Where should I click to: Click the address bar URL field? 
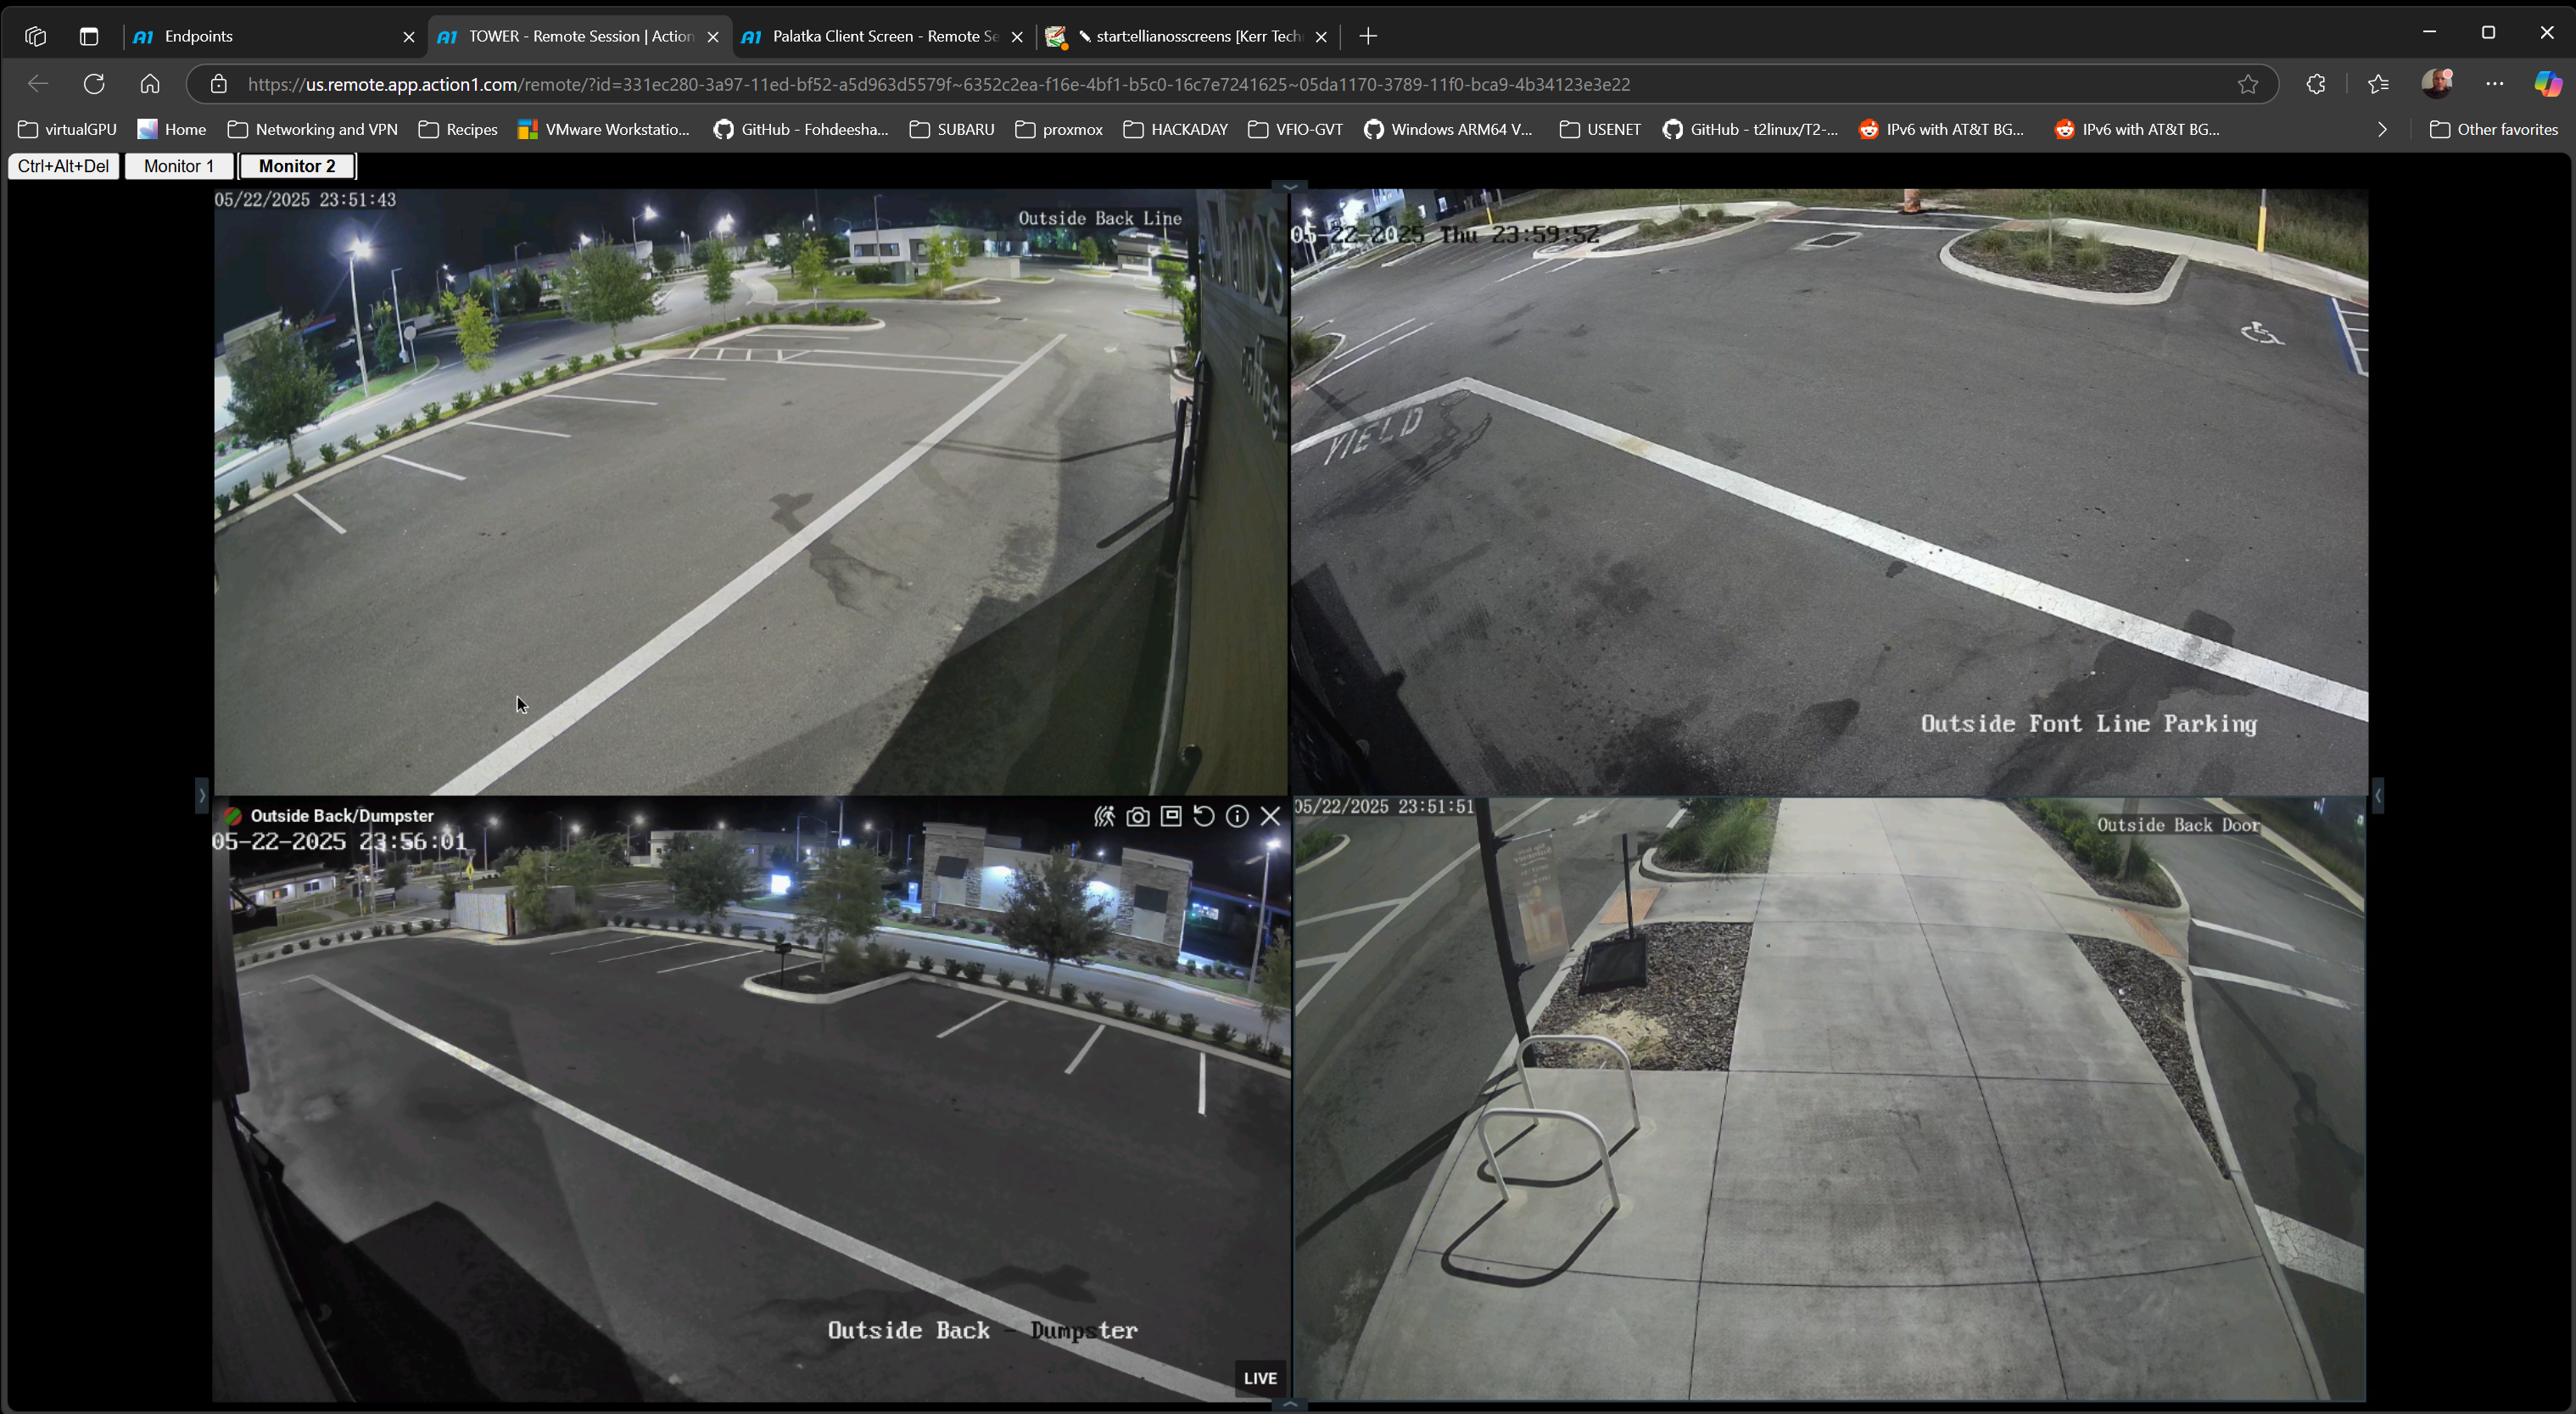[938, 84]
